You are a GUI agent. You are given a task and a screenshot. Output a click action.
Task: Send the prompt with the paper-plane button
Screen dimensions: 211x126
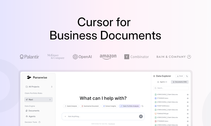click(x=141, y=116)
